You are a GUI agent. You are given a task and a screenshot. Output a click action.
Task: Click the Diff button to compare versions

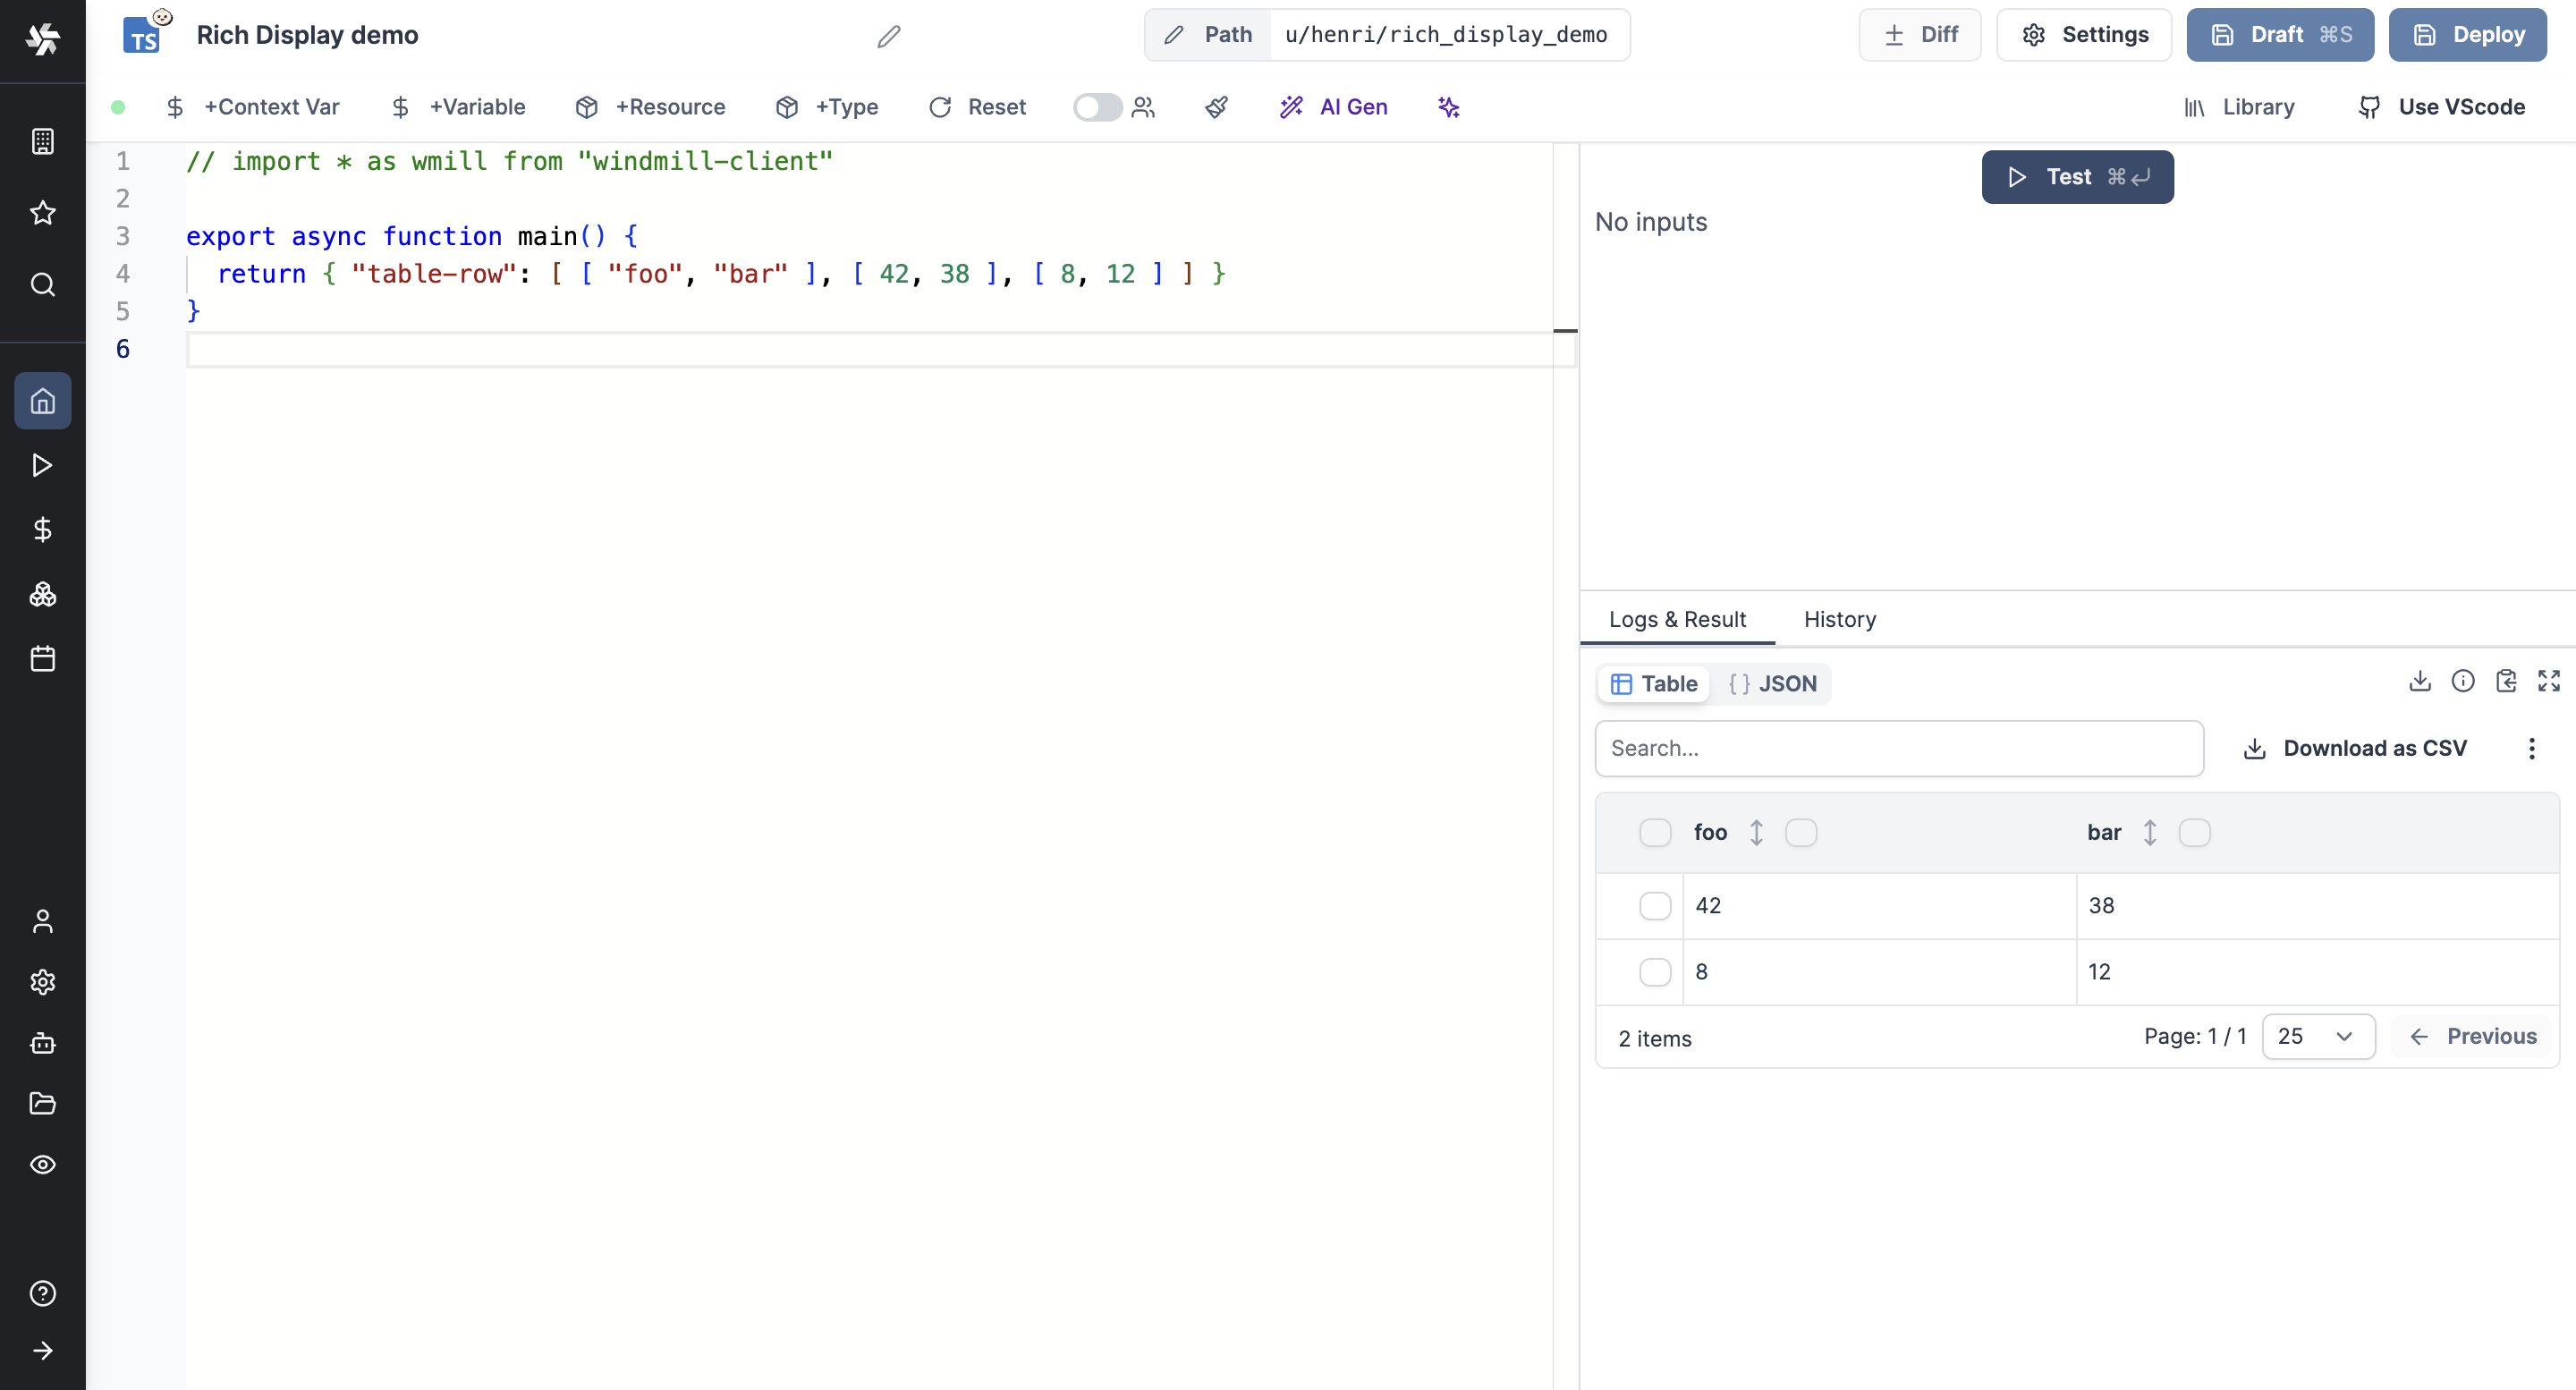(x=1920, y=34)
